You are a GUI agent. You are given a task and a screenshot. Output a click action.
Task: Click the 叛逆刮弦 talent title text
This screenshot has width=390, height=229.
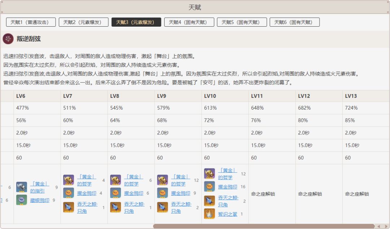click(x=29, y=39)
